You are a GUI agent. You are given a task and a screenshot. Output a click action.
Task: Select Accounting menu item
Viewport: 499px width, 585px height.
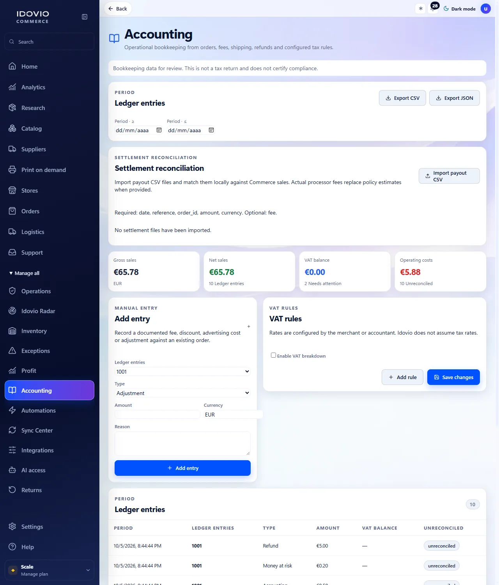click(50, 390)
